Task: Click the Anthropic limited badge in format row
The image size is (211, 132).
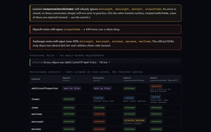Action: pyautogui.click(x=99, y=98)
